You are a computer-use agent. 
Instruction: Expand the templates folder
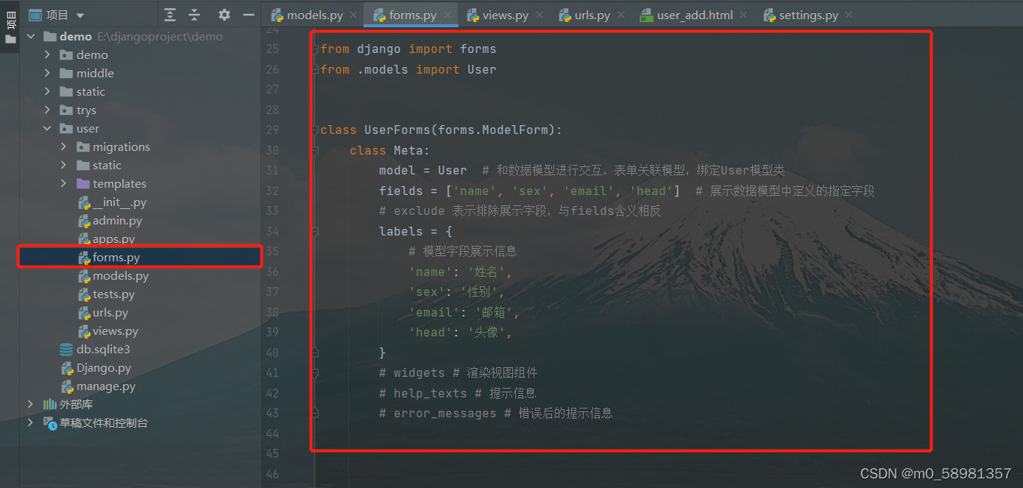tap(63, 183)
